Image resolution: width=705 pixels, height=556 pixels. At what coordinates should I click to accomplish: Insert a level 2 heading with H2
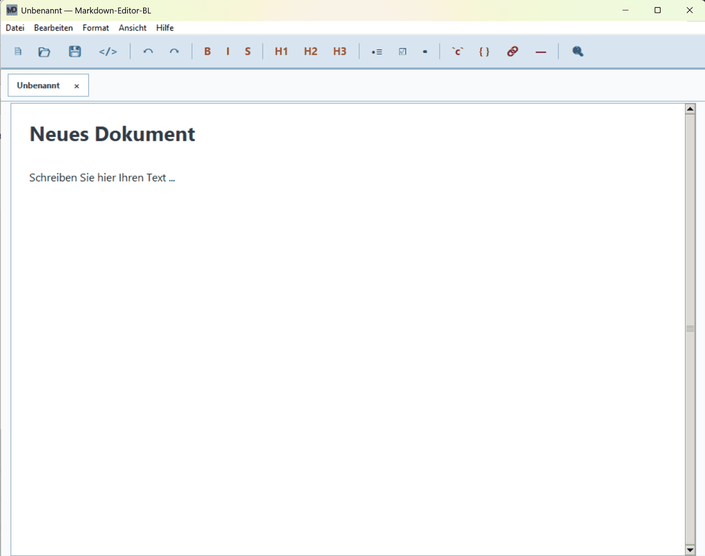point(311,51)
